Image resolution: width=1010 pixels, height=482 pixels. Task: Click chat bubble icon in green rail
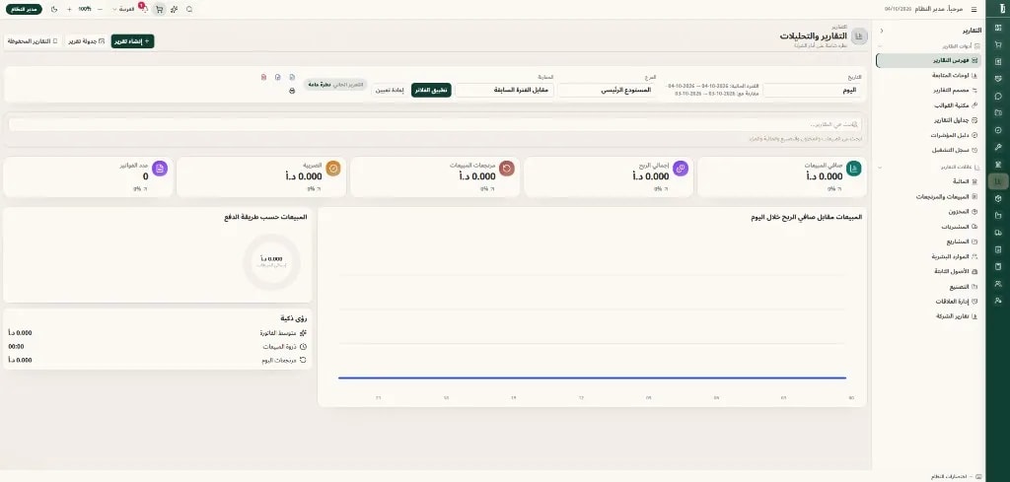[998, 96]
